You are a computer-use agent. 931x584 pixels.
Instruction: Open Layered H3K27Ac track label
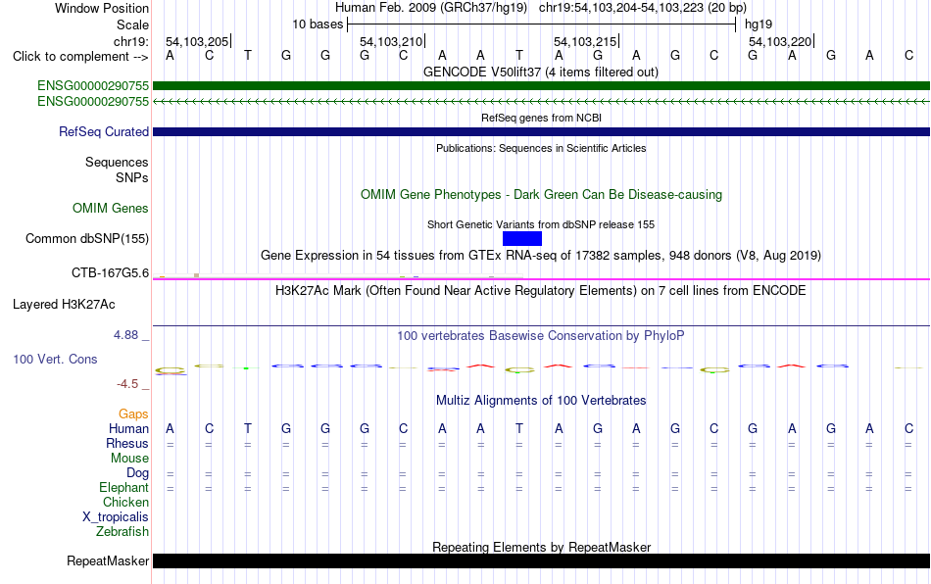point(64,305)
